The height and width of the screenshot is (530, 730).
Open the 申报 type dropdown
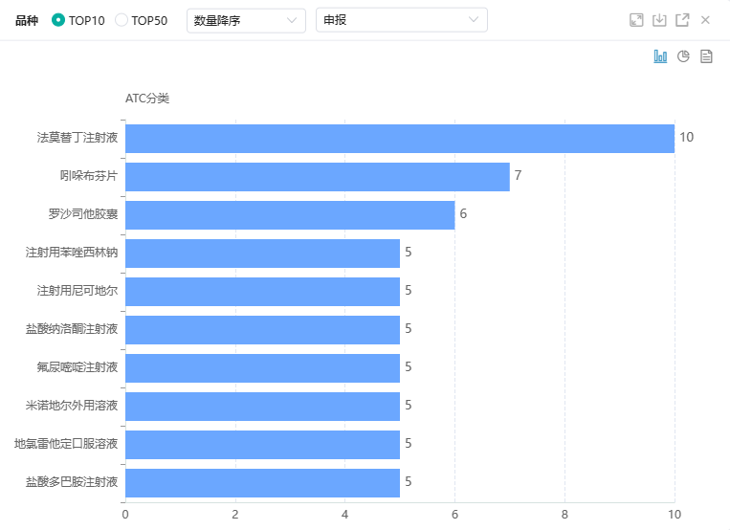[401, 20]
